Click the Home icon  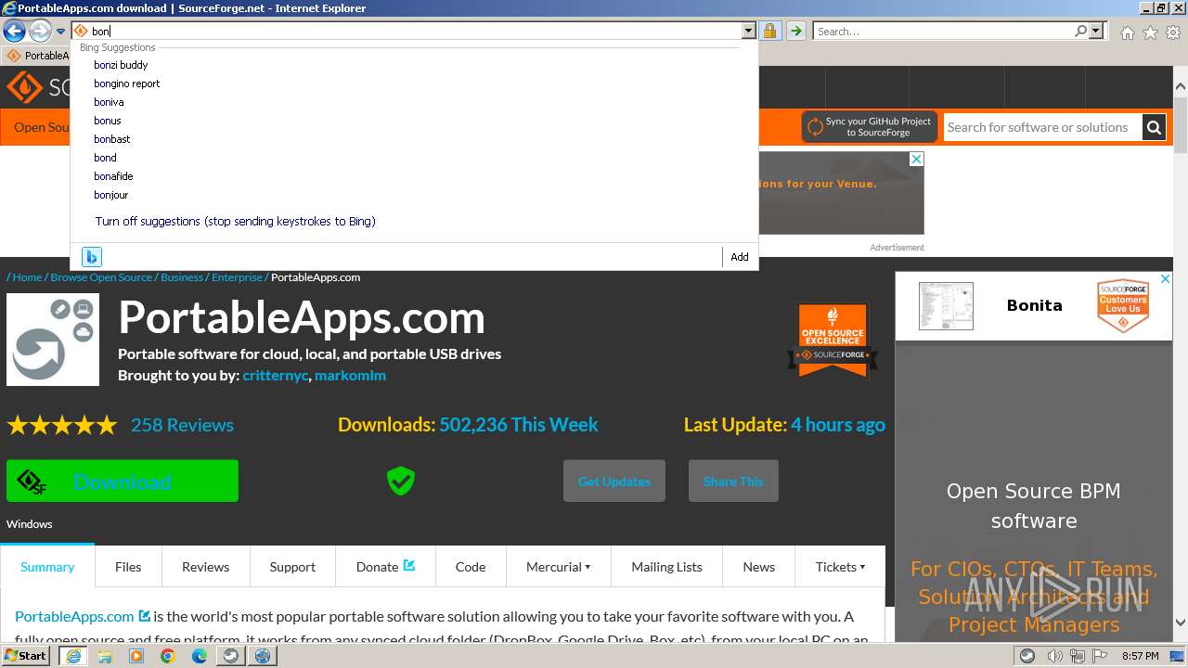(1127, 32)
